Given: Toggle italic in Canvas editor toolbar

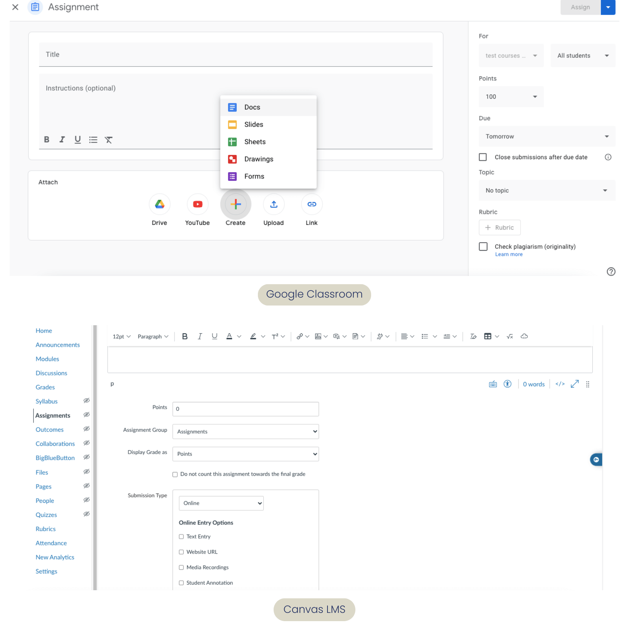Looking at the screenshot, I should click(x=200, y=337).
